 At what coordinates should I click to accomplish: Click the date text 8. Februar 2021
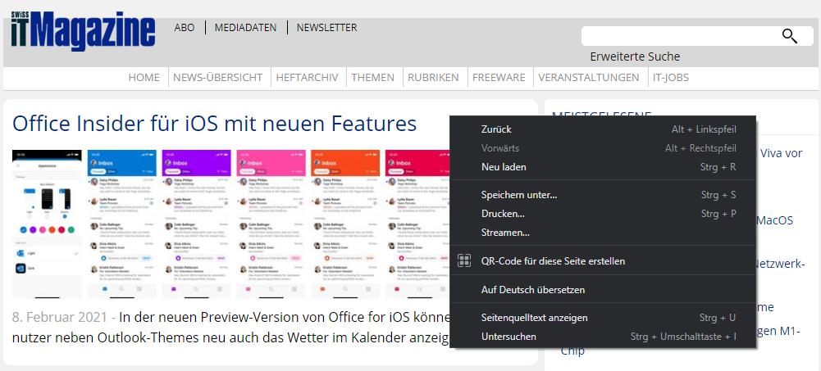point(61,317)
